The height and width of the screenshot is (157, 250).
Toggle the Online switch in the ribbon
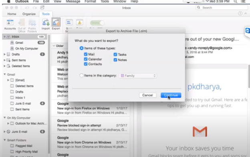97,23
